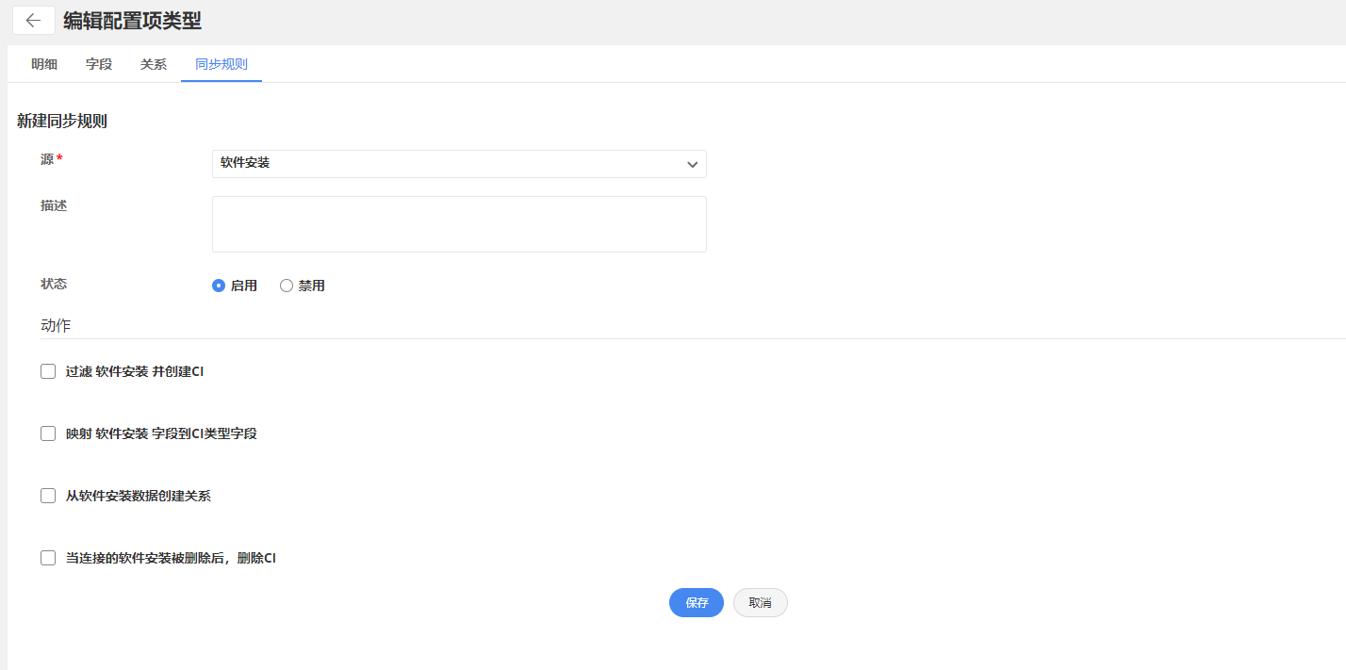The width and height of the screenshot is (1346, 670).
Task: Click the 启用 radio label text
Action: click(244, 286)
